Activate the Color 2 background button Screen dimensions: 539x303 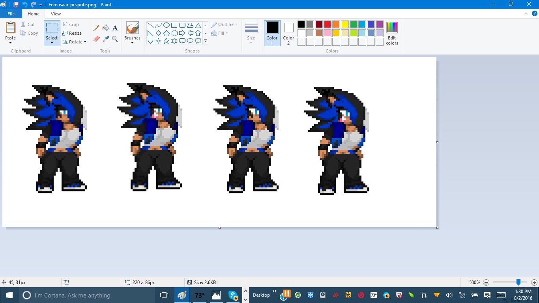tap(288, 33)
